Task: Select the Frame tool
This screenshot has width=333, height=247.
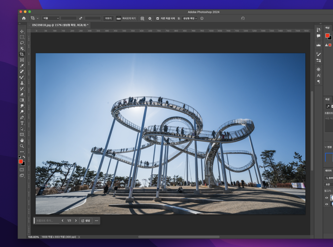Action: (x=22, y=60)
